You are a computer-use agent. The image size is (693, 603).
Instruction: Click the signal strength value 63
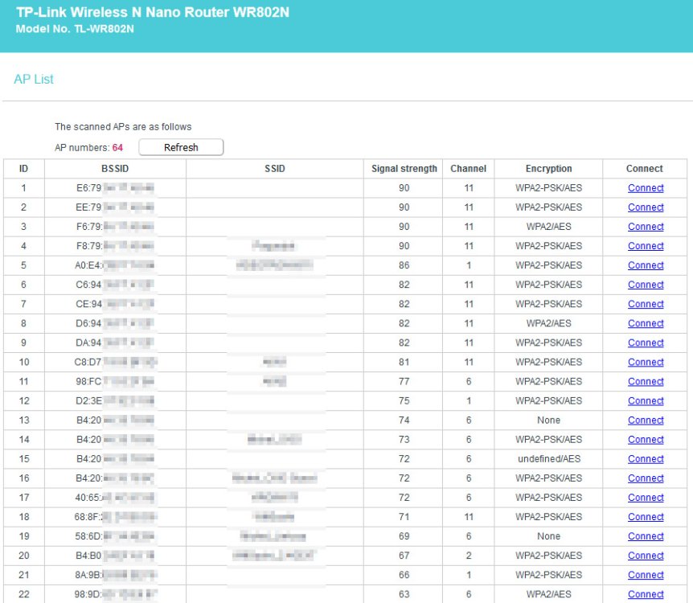point(404,594)
